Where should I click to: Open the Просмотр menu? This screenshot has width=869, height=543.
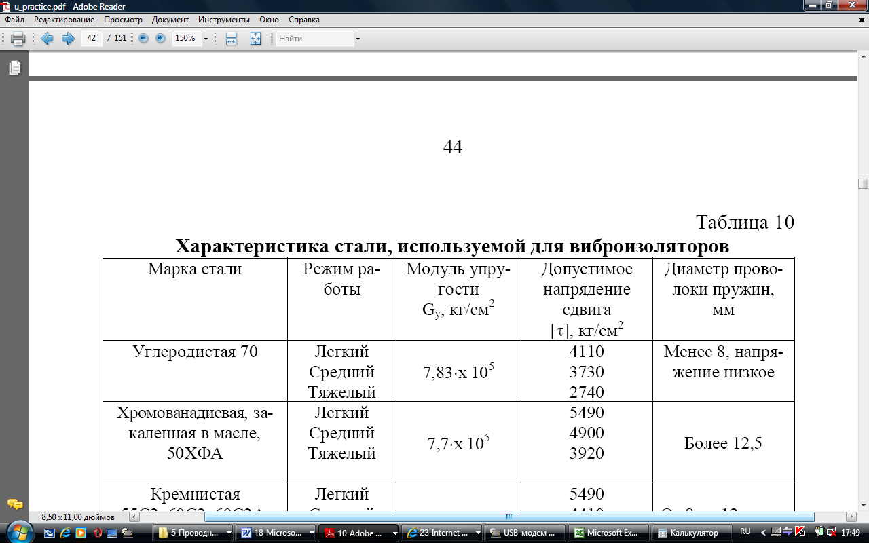tap(123, 20)
